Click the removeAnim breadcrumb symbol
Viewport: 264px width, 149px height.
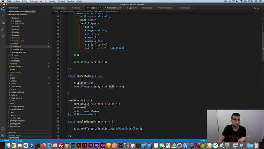[112, 12]
